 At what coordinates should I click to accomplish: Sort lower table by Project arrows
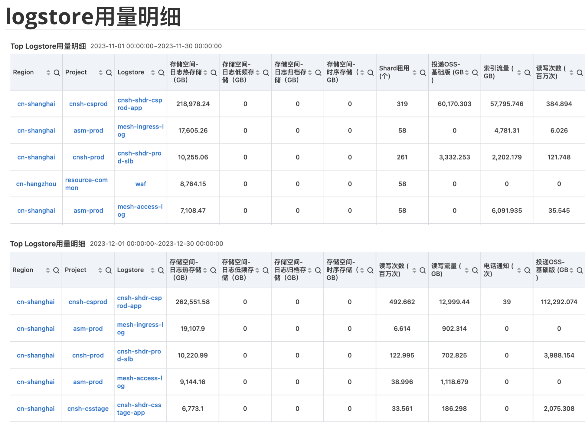[100, 270]
